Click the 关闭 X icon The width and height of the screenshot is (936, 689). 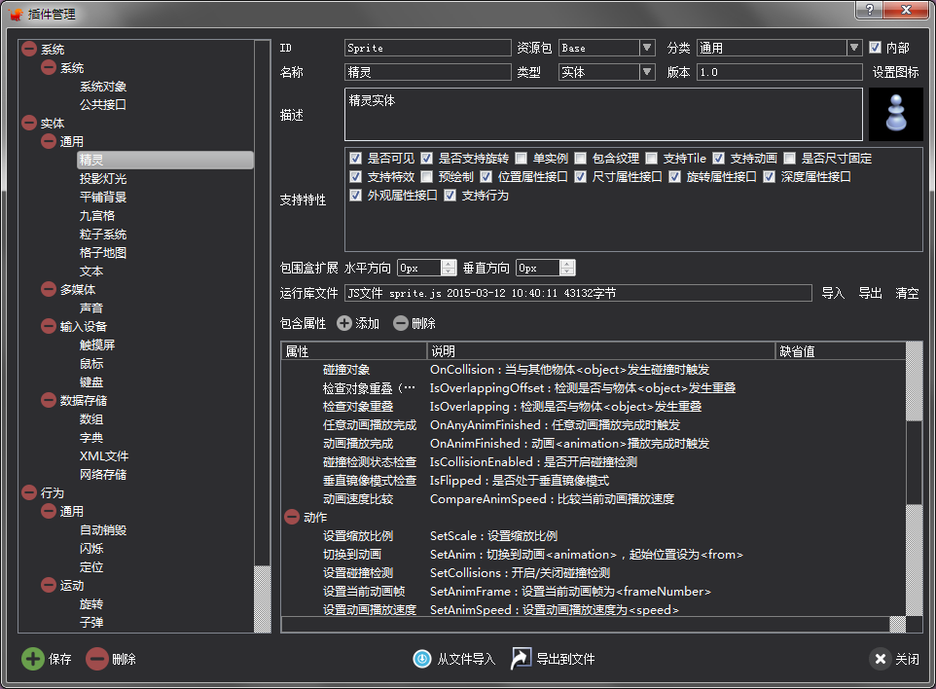(880, 659)
